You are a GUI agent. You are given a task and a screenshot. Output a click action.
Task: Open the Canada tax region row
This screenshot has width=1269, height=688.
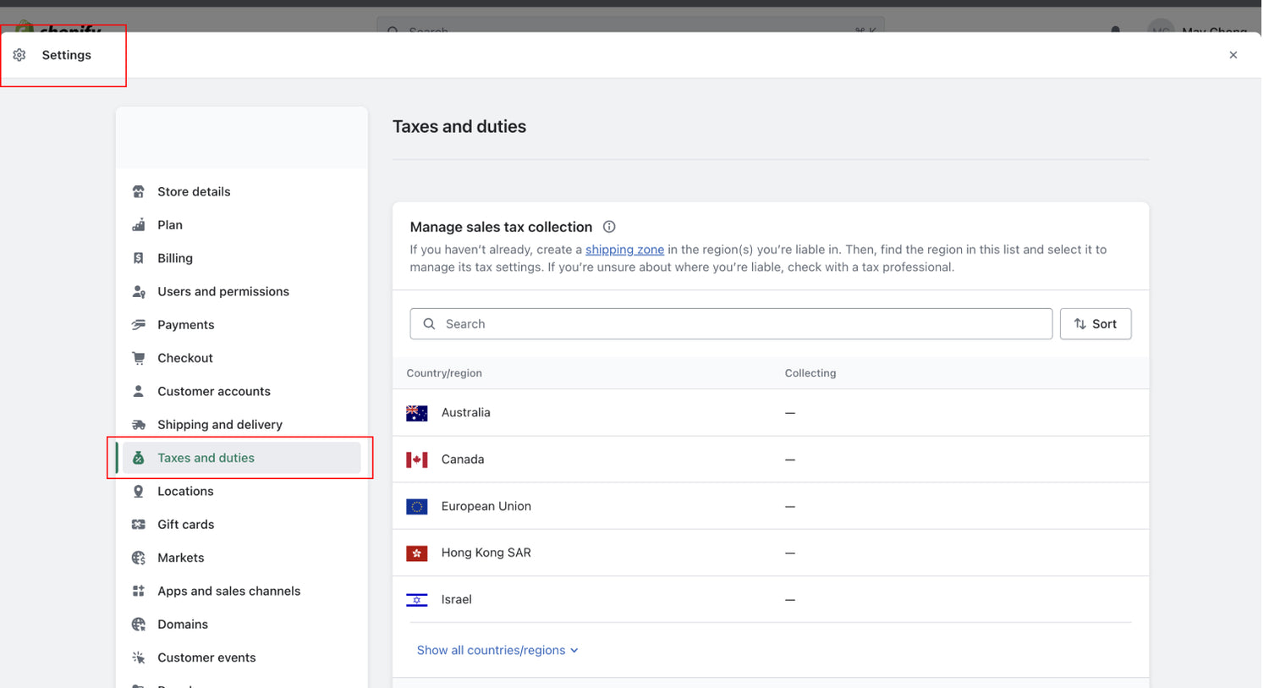pyautogui.click(x=463, y=460)
